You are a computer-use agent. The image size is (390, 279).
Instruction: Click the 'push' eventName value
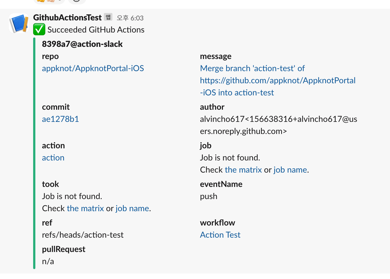point(209,197)
